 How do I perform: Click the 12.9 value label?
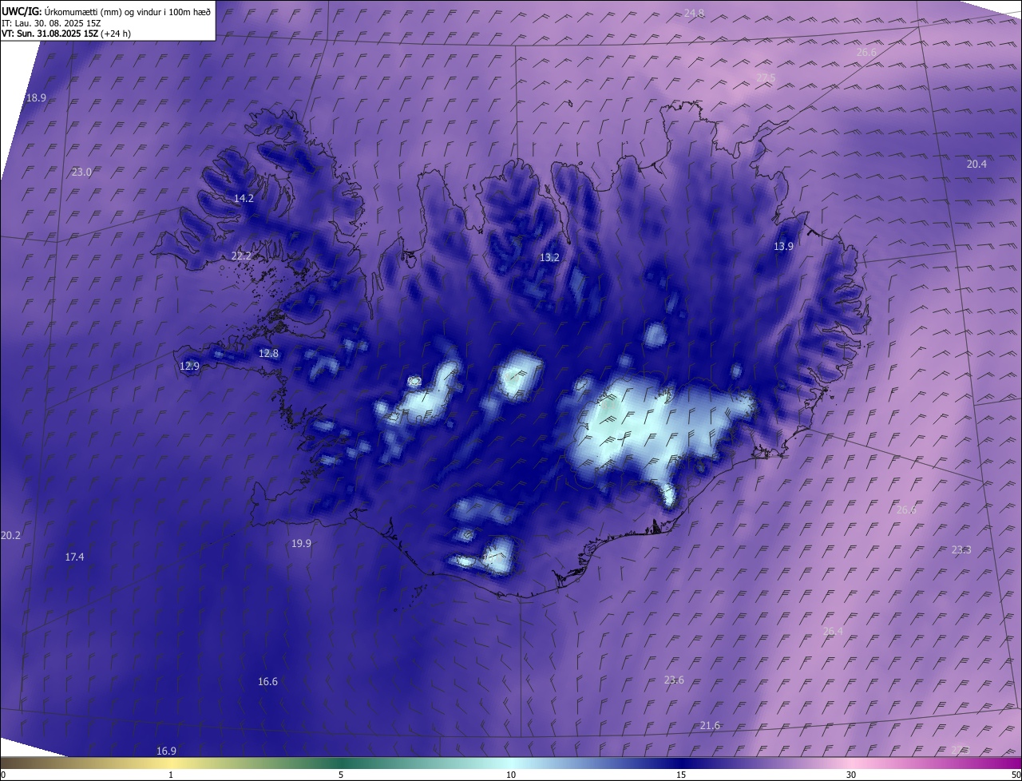point(189,366)
